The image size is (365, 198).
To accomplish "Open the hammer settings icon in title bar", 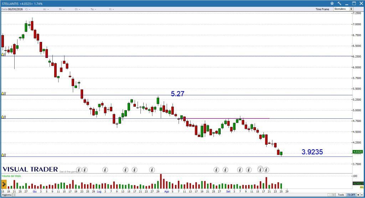I will click(x=339, y=3).
